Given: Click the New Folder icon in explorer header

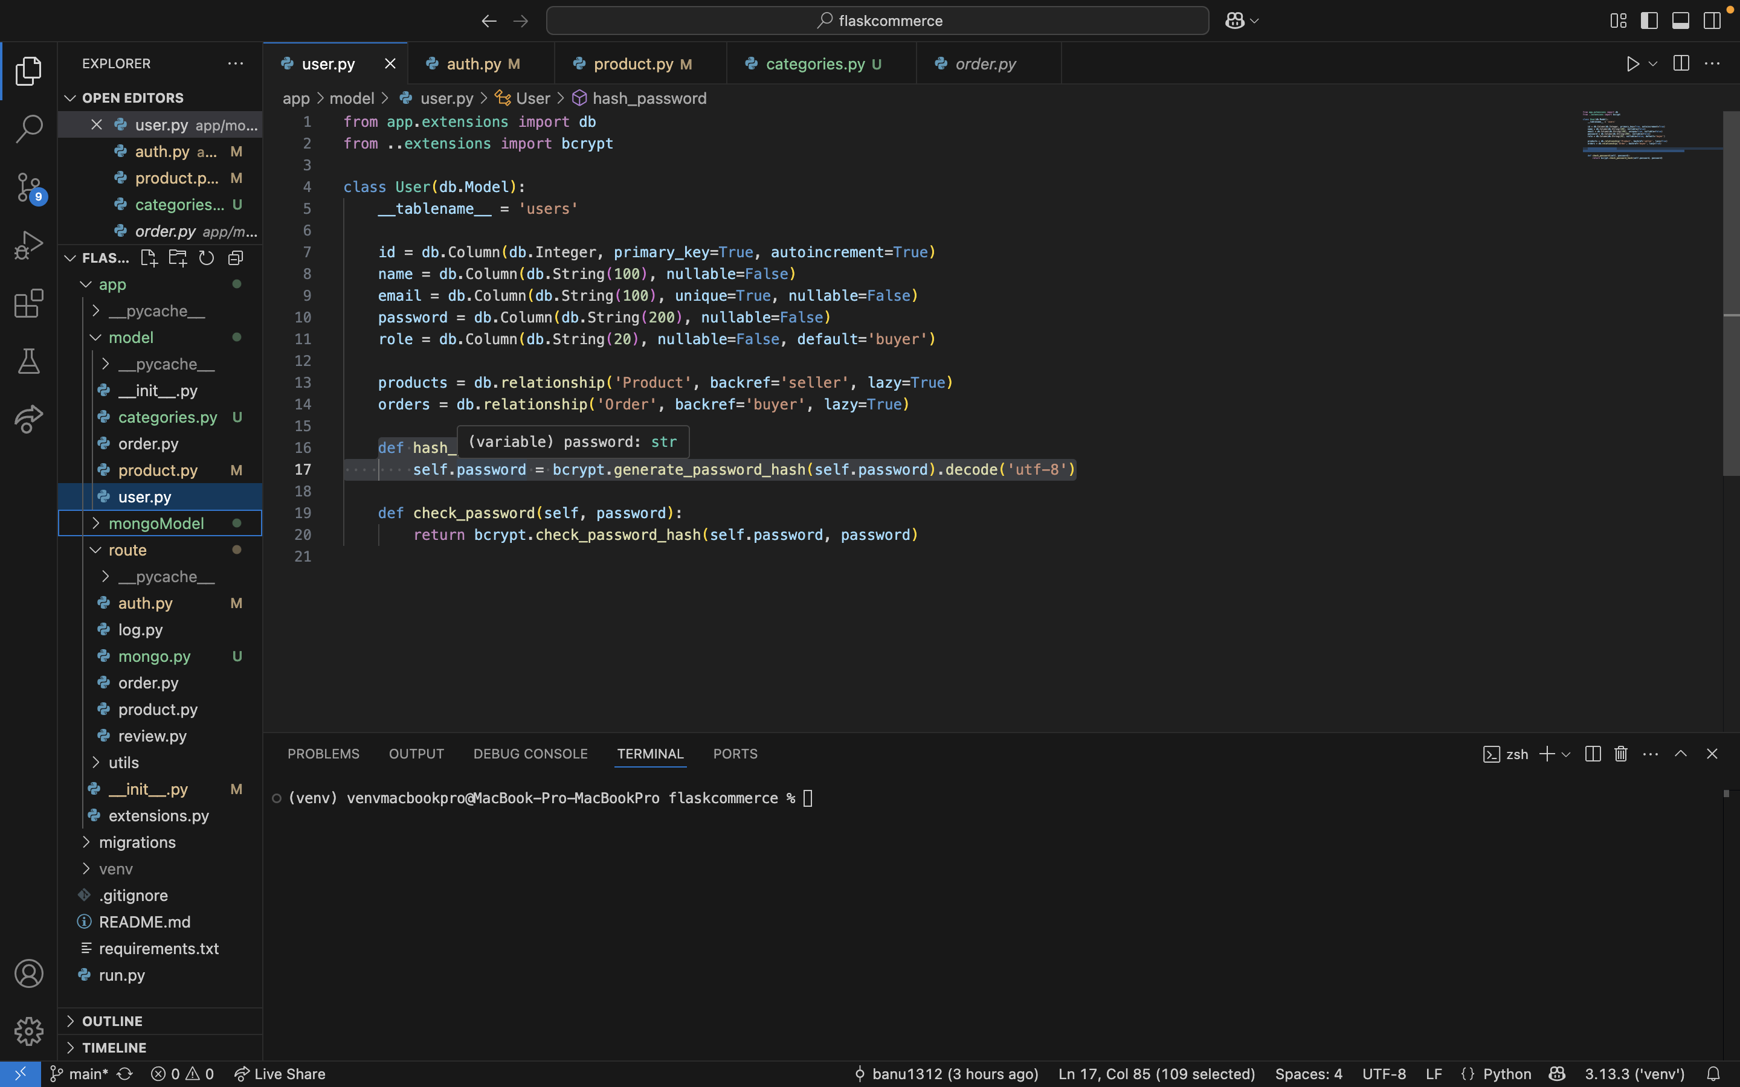Looking at the screenshot, I should pyautogui.click(x=178, y=258).
